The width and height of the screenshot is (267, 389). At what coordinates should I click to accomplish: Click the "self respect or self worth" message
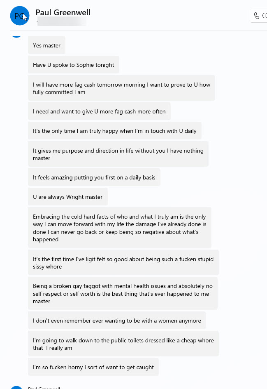pyautogui.click(x=123, y=293)
